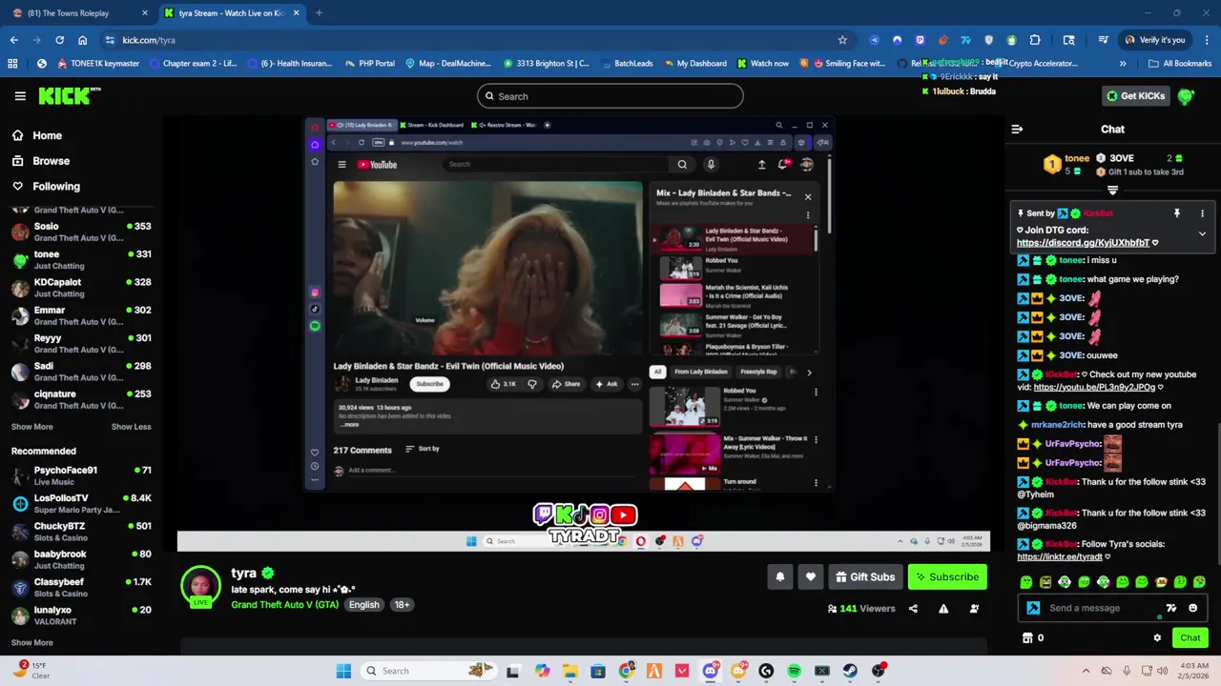Expand pinned message with chevron arrow
Screen dimensions: 1221x686
[x=1202, y=233]
